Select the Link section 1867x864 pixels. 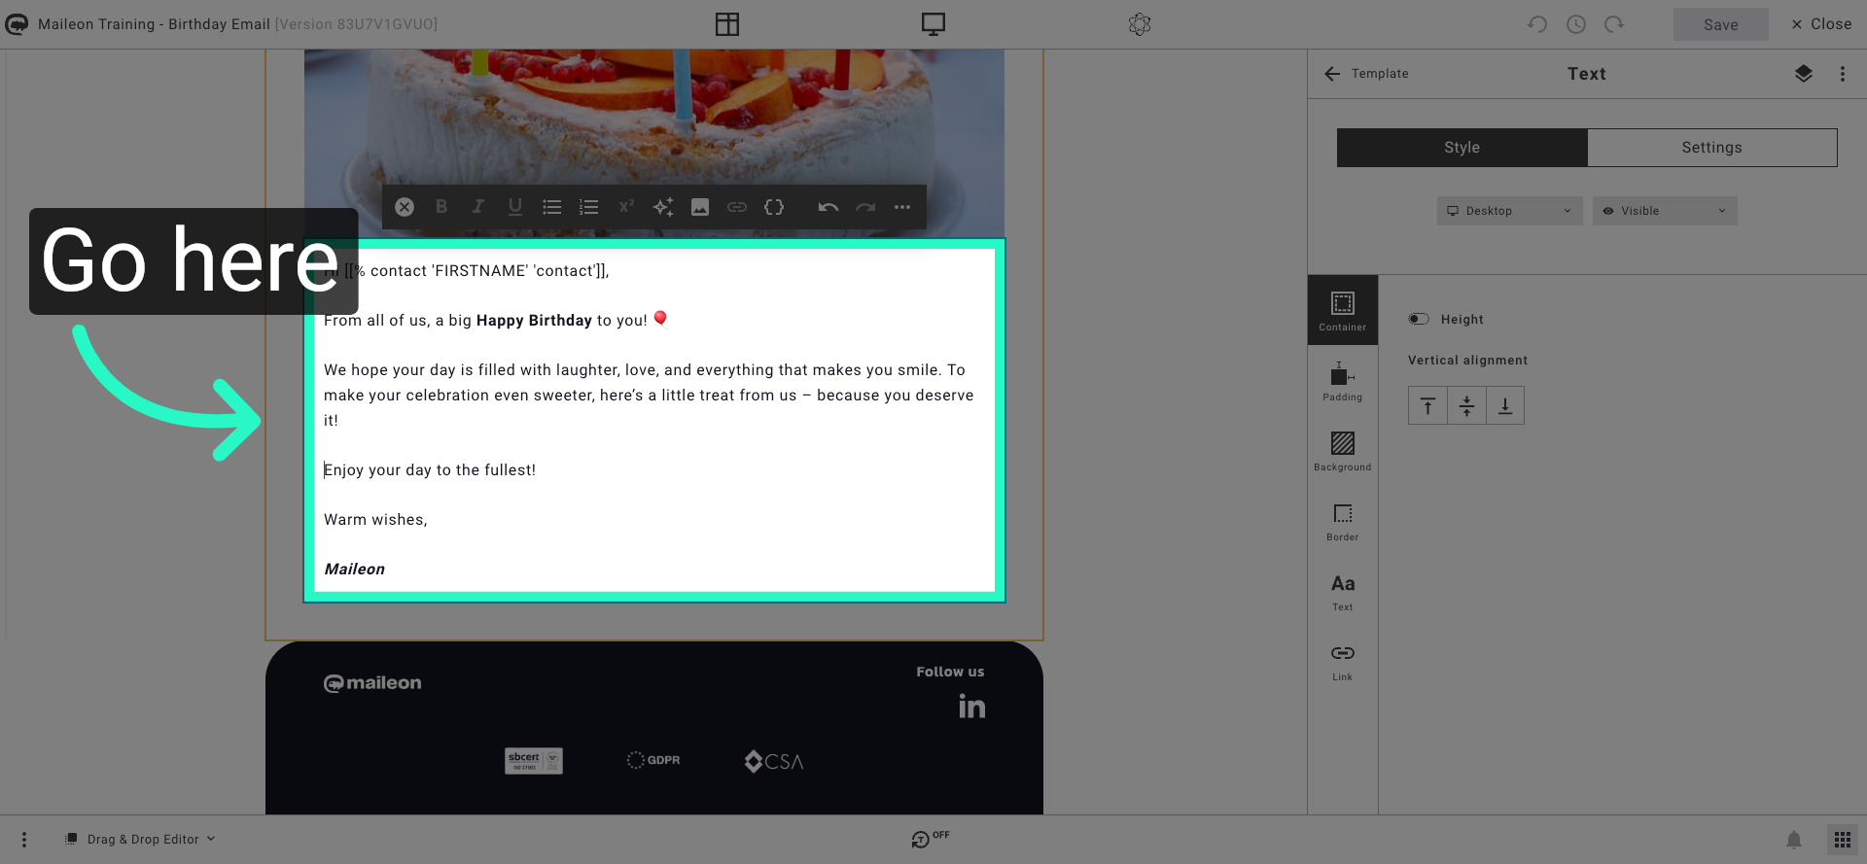click(x=1343, y=661)
